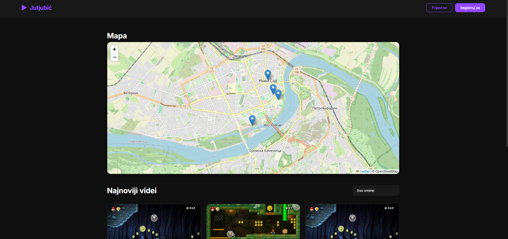This screenshot has width=508, height=239.
Task: Click the Сремска Каменица label on the map
Action: click(x=265, y=151)
